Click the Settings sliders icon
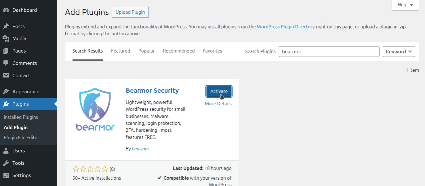This screenshot has height=186, width=425. [6, 176]
